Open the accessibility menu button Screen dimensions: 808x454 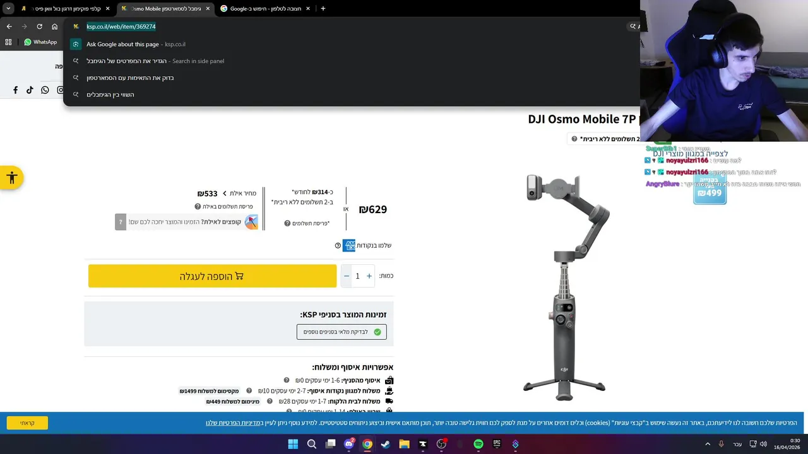coord(11,178)
